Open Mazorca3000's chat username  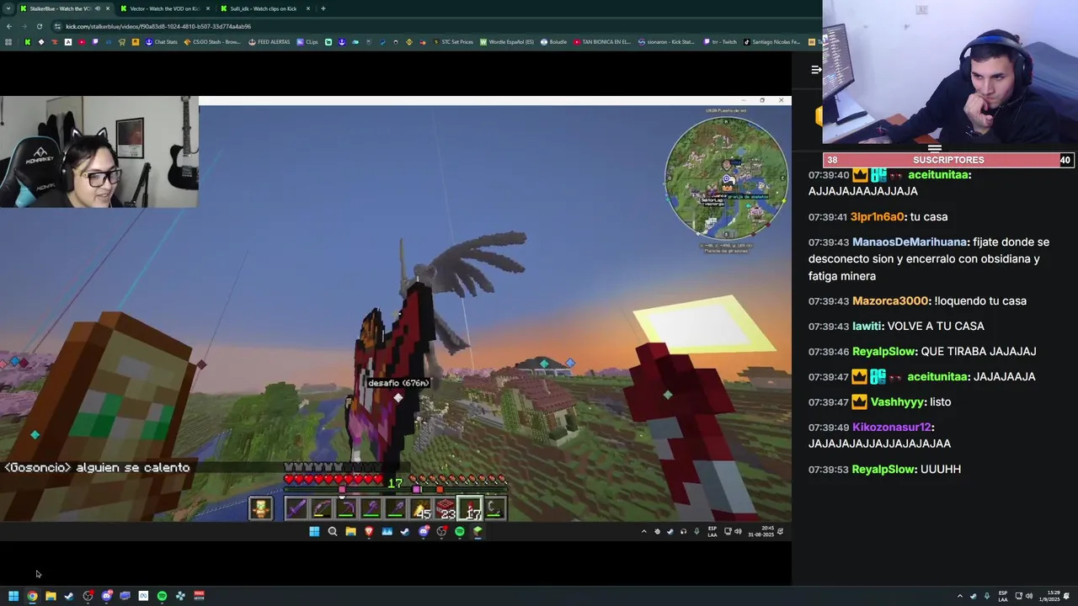(891, 301)
